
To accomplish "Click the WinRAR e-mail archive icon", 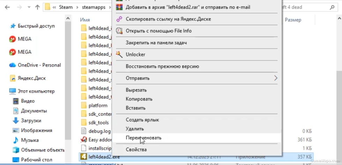I will 119,7.
